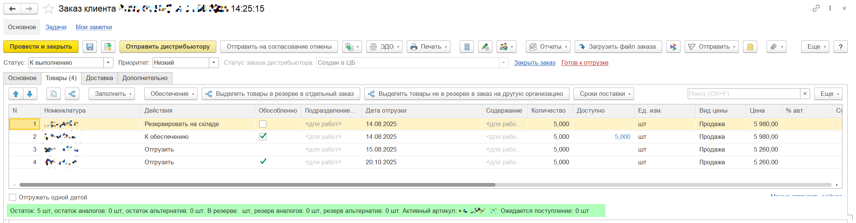This screenshot has width=856, height=223.
Task: Follow the 'Закрыть заказ' link
Action: [534, 63]
